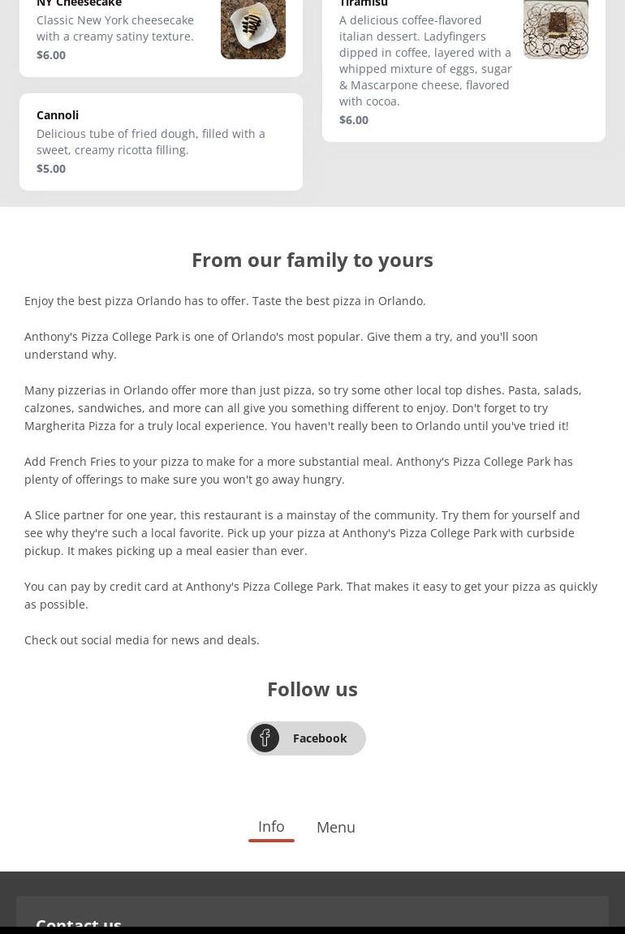Click the NY Cheesecake item title
The width and height of the screenshot is (625, 934).
click(79, 4)
